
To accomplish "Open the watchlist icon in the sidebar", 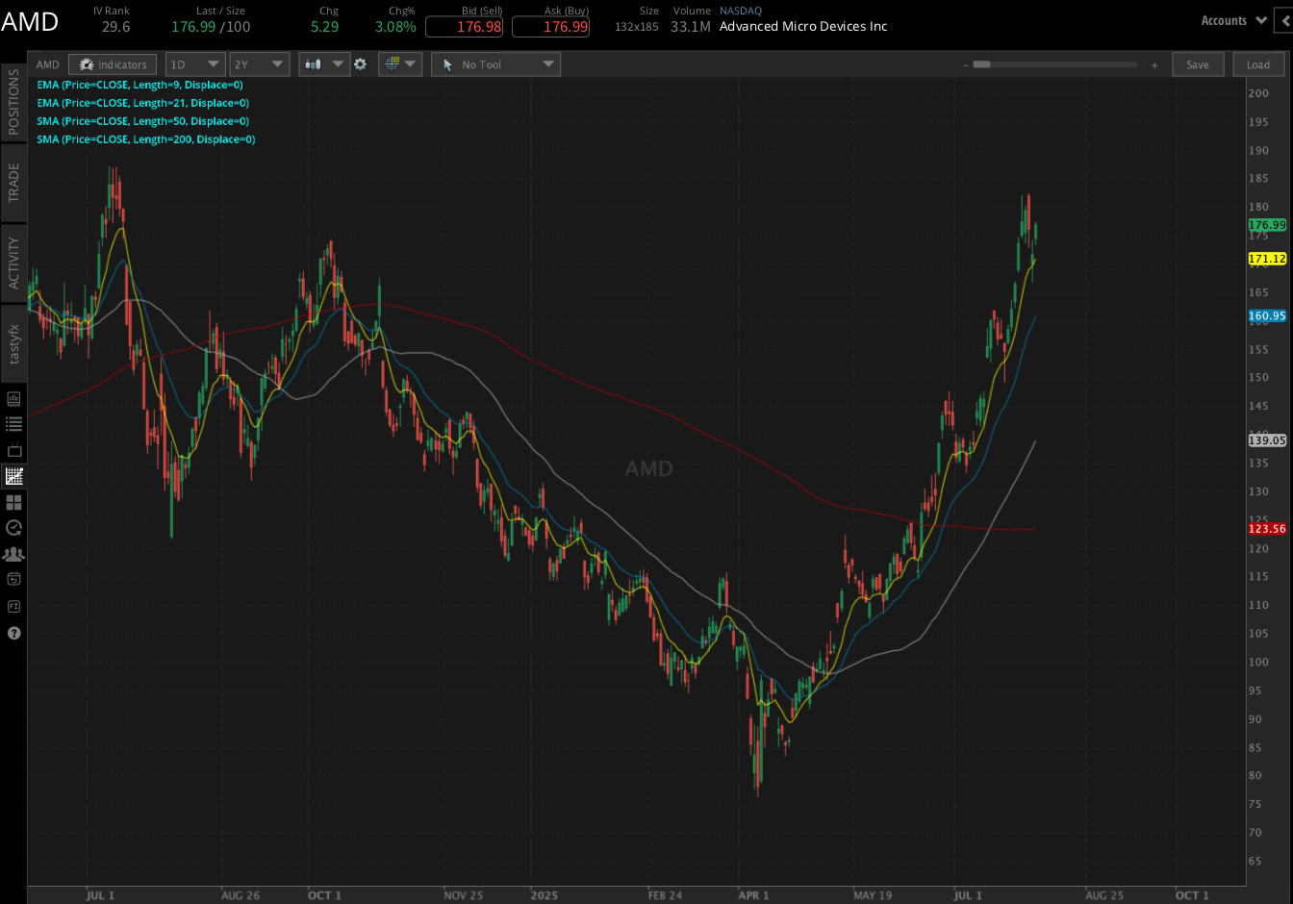I will [x=14, y=423].
